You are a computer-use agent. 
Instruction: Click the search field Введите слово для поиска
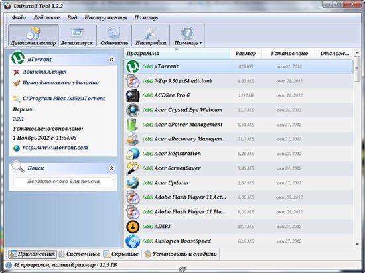point(63,182)
